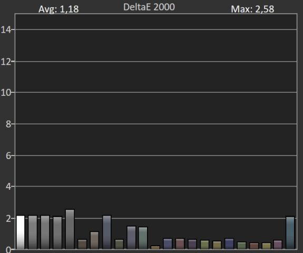Screen dimensions: 303x253
Task: Click the y-axis label 4
Action: coord(8,187)
